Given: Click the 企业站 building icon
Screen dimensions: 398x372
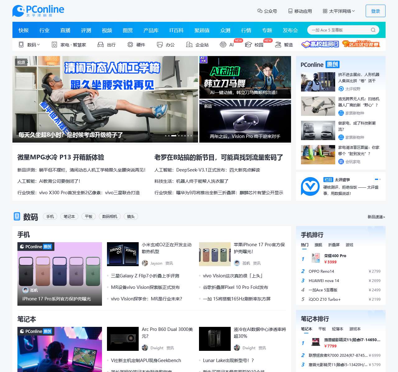Looking at the screenshot, I should 189,45.
